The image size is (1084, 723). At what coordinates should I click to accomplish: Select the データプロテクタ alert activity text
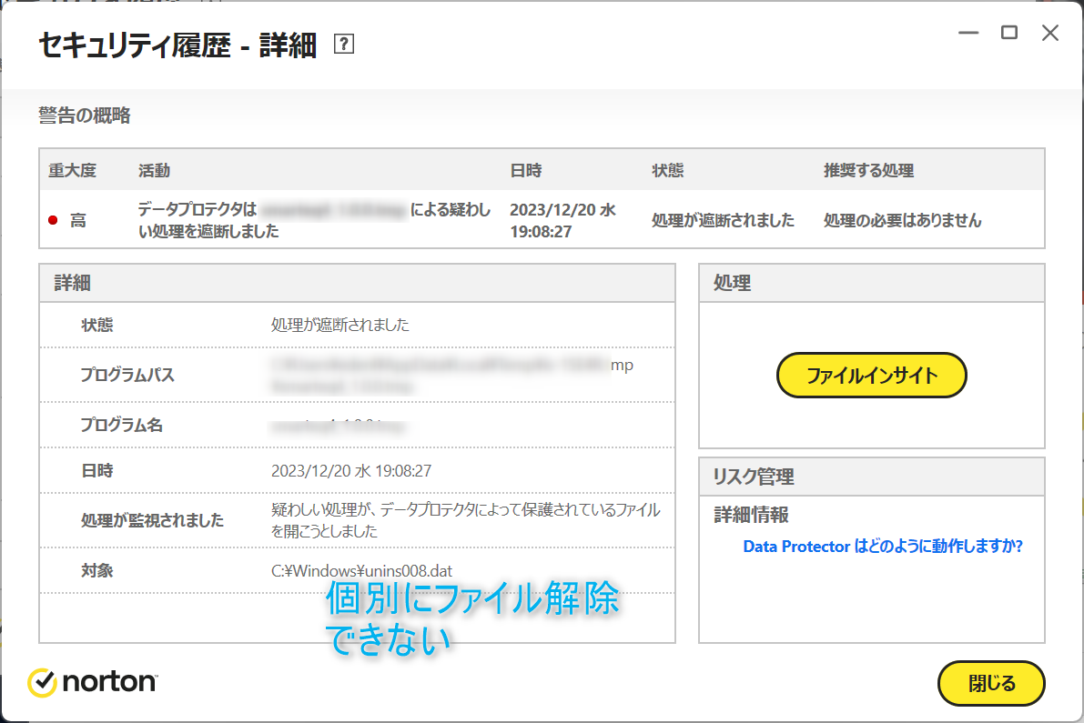pos(314,220)
